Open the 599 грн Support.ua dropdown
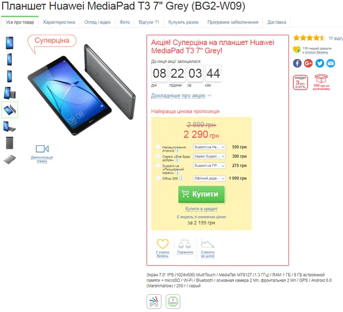This screenshot has height=312, width=343. pyautogui.click(x=210, y=147)
